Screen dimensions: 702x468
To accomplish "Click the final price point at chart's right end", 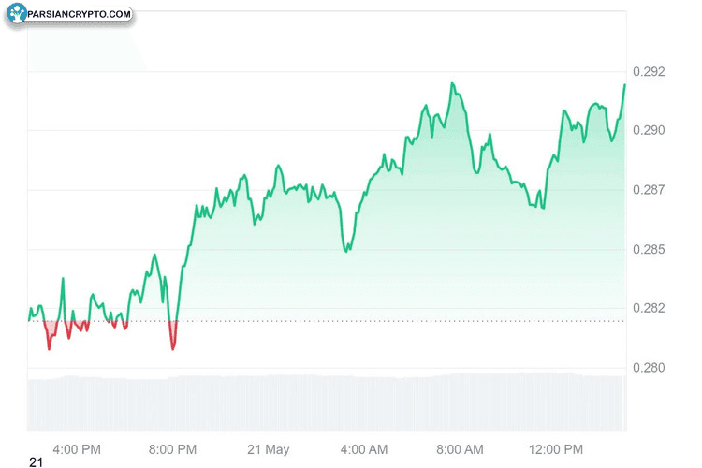I will click(624, 84).
